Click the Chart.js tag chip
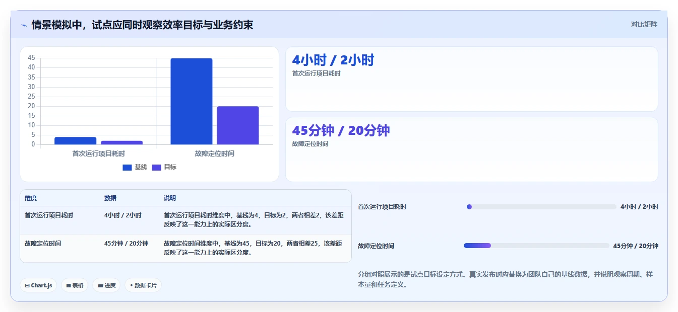Viewport: 678px width, 312px height. (38, 285)
